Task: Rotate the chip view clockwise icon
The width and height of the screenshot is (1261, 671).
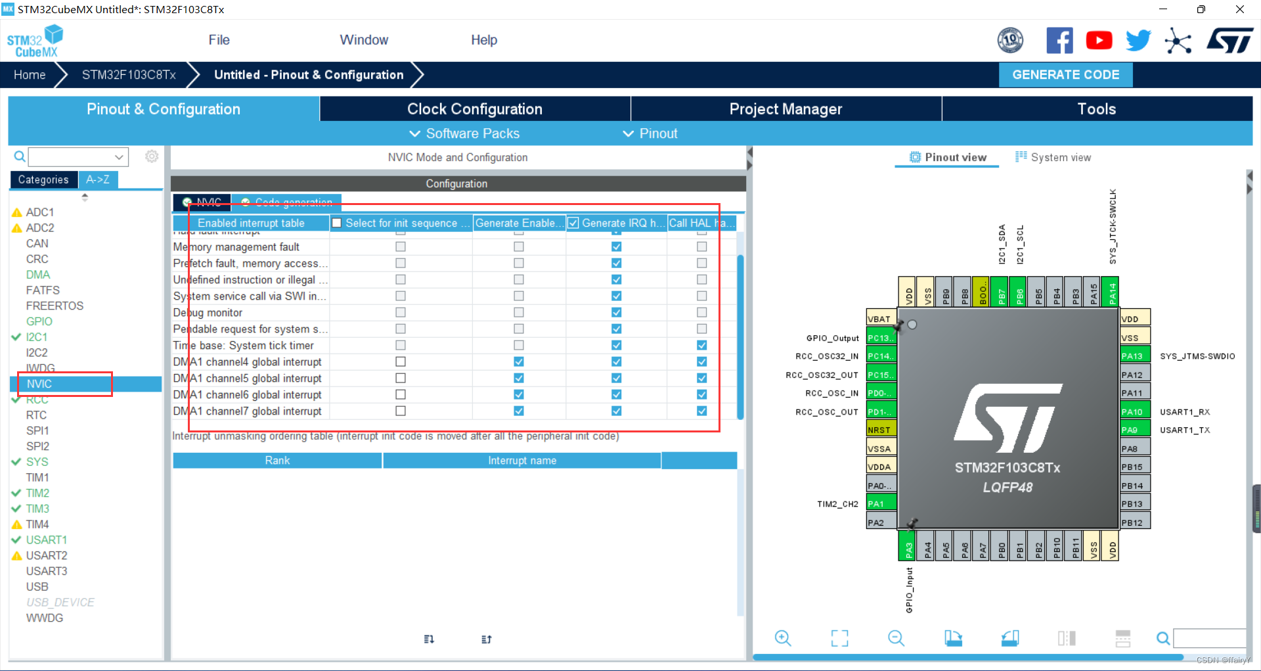Action: tap(953, 638)
